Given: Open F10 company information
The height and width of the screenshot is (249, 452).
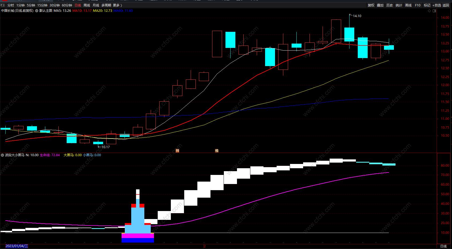Looking at the screenshot, I should point(418,5).
